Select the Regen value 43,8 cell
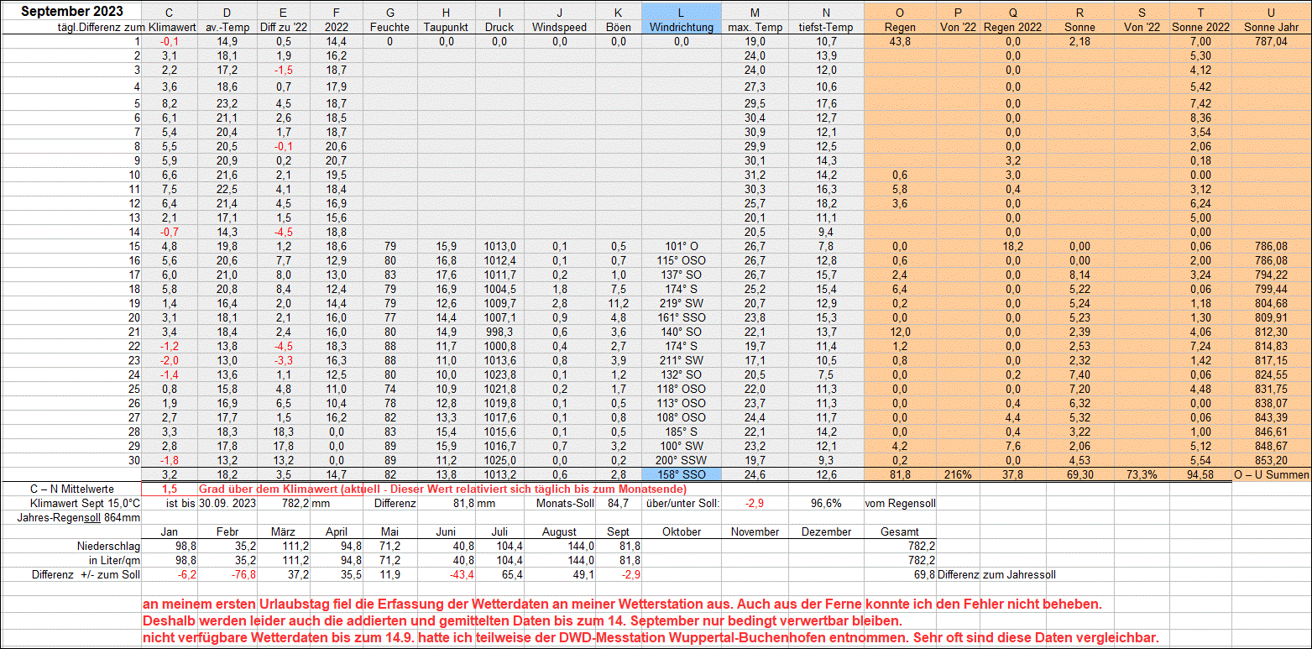The height and width of the screenshot is (649, 1312). tap(900, 41)
